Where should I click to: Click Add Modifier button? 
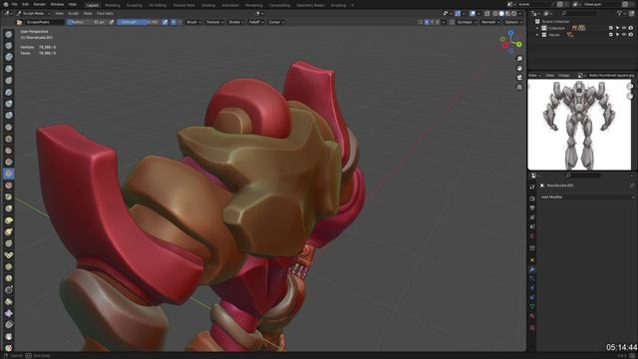[x=587, y=197]
